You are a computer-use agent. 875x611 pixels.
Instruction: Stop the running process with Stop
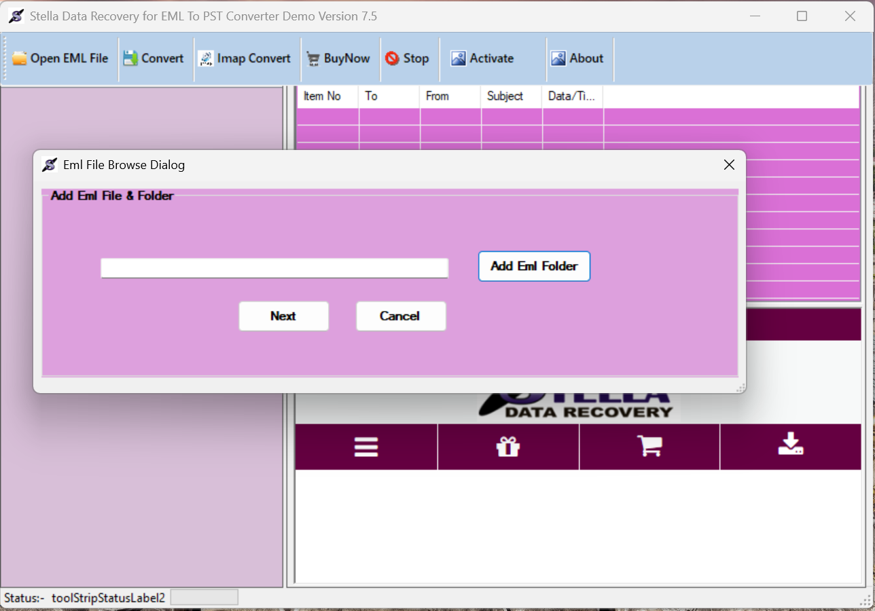(408, 58)
